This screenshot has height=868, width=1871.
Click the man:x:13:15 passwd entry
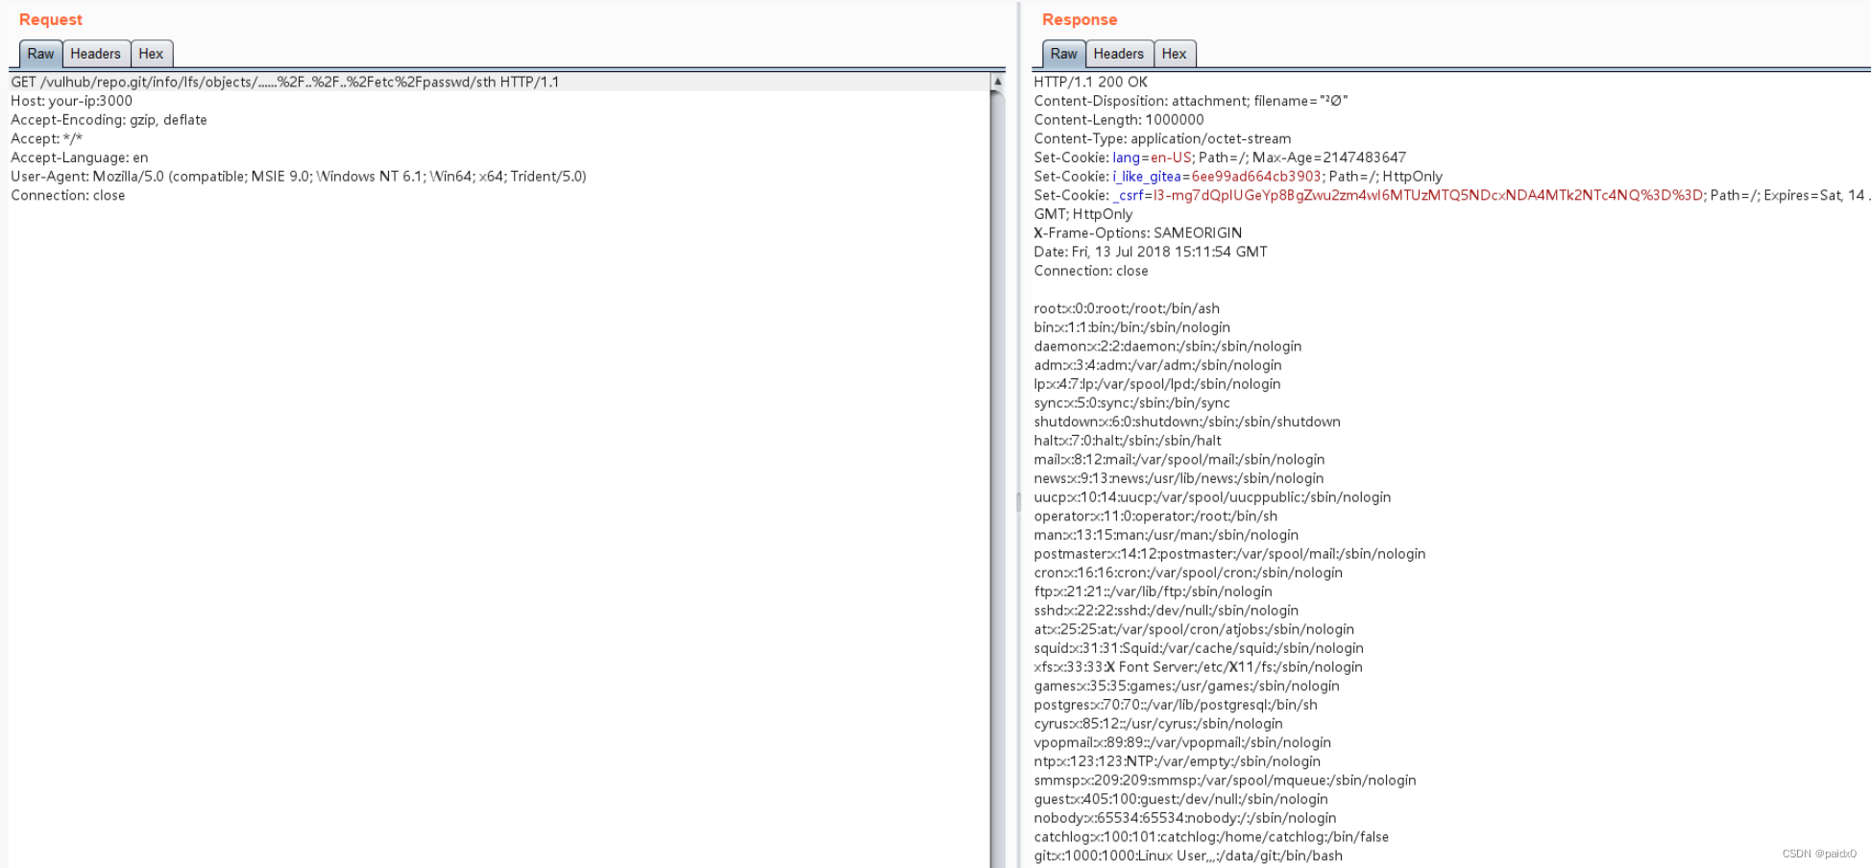(x=1167, y=535)
